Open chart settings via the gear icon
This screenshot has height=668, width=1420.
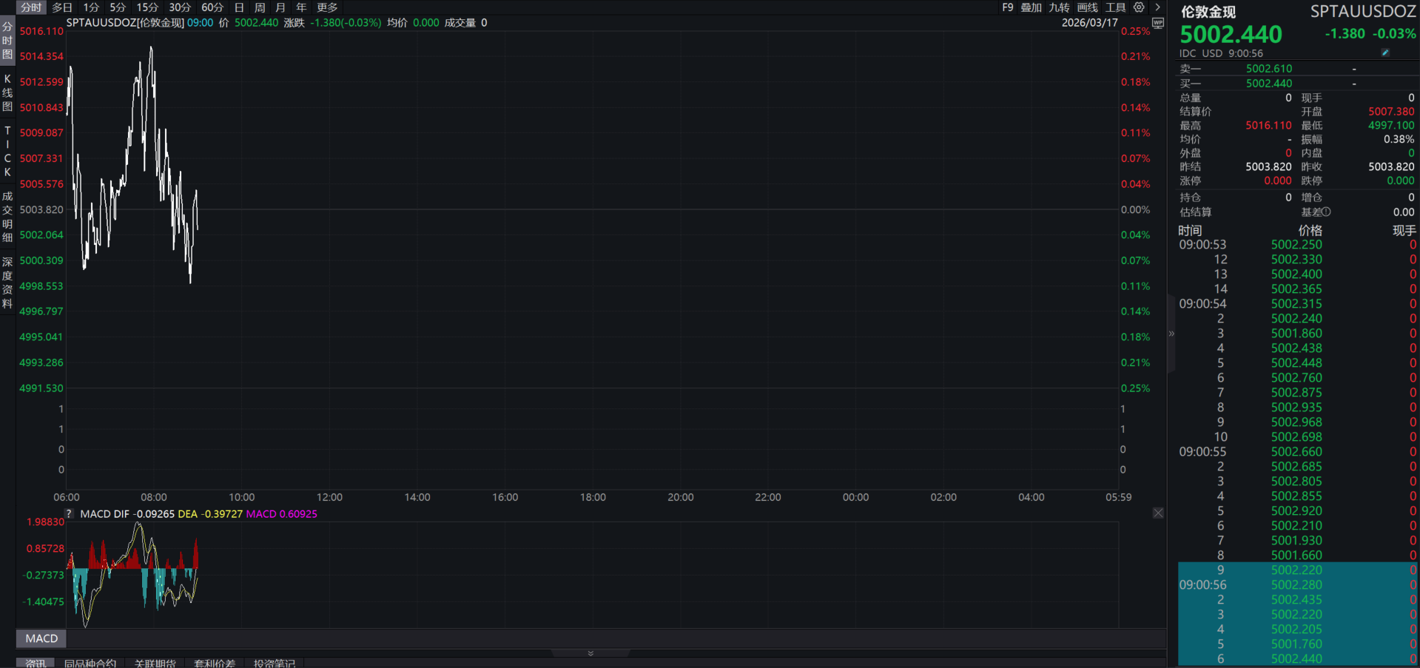(x=1139, y=7)
